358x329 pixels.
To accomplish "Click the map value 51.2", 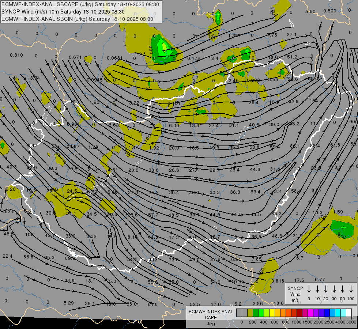I will coord(292,57).
